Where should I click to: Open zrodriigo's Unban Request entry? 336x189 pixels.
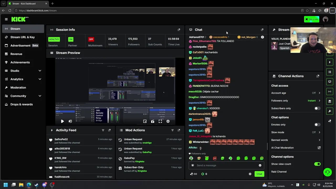click(150, 141)
